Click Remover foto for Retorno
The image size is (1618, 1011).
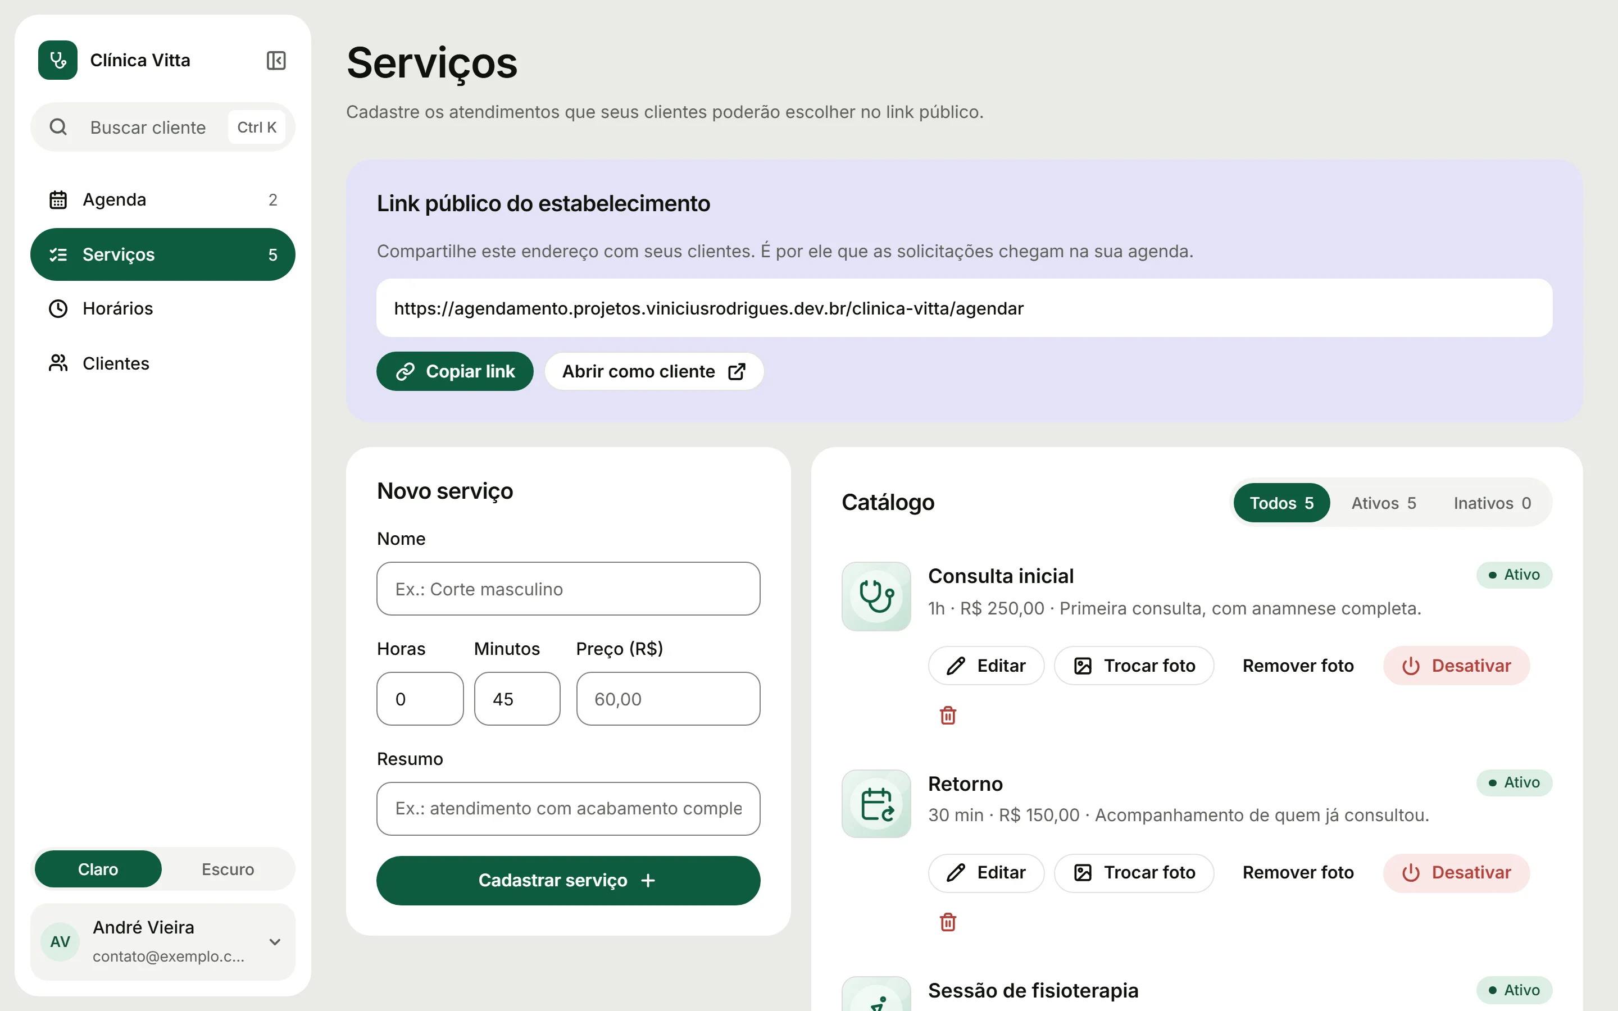[x=1298, y=873]
